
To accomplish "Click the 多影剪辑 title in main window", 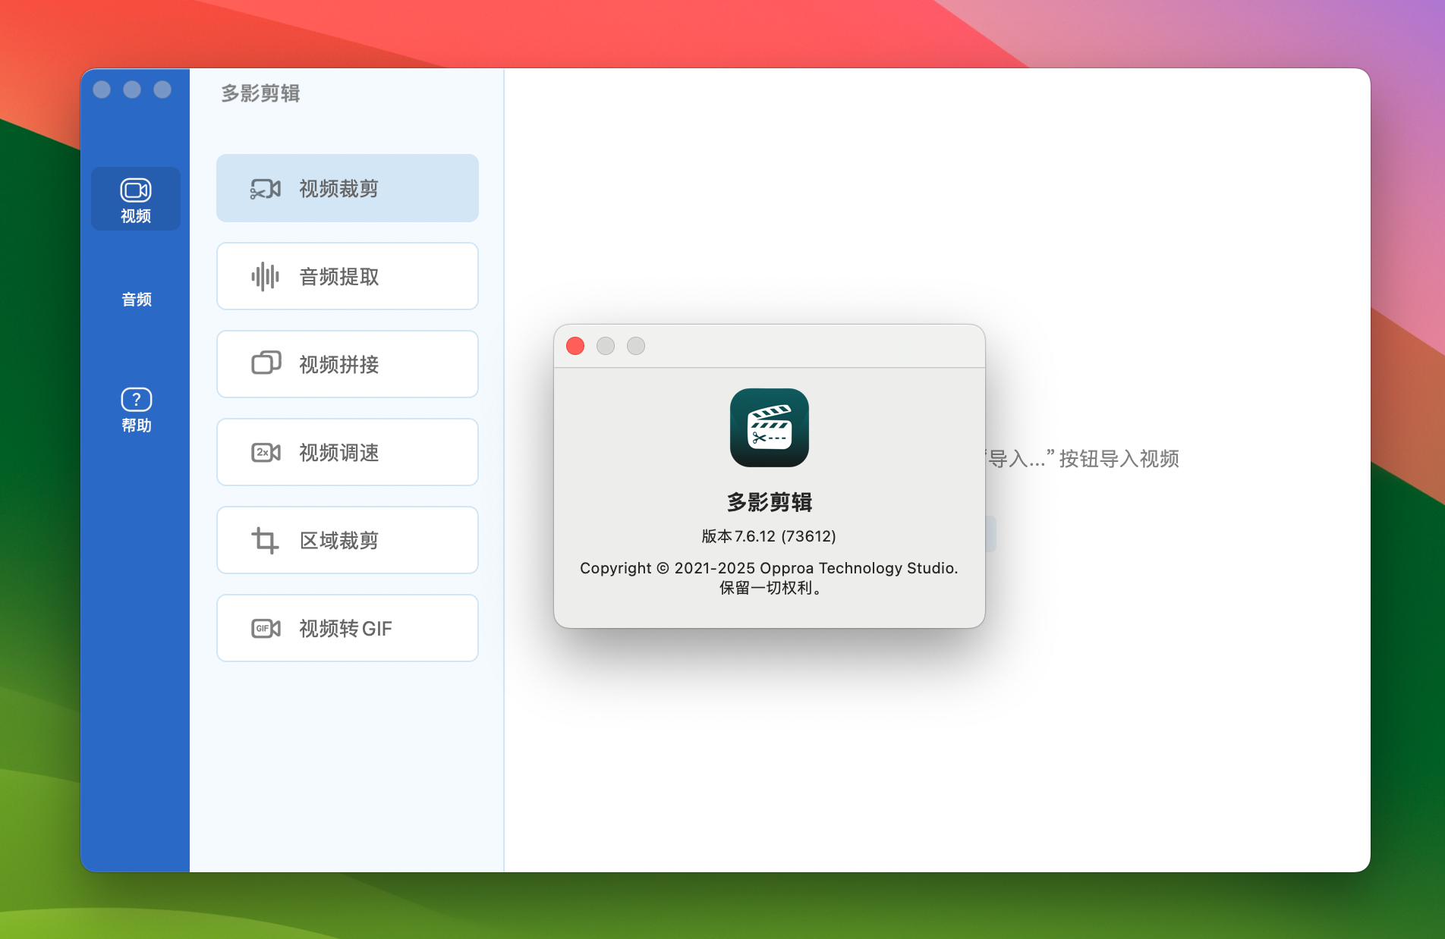I will pyautogui.click(x=260, y=93).
